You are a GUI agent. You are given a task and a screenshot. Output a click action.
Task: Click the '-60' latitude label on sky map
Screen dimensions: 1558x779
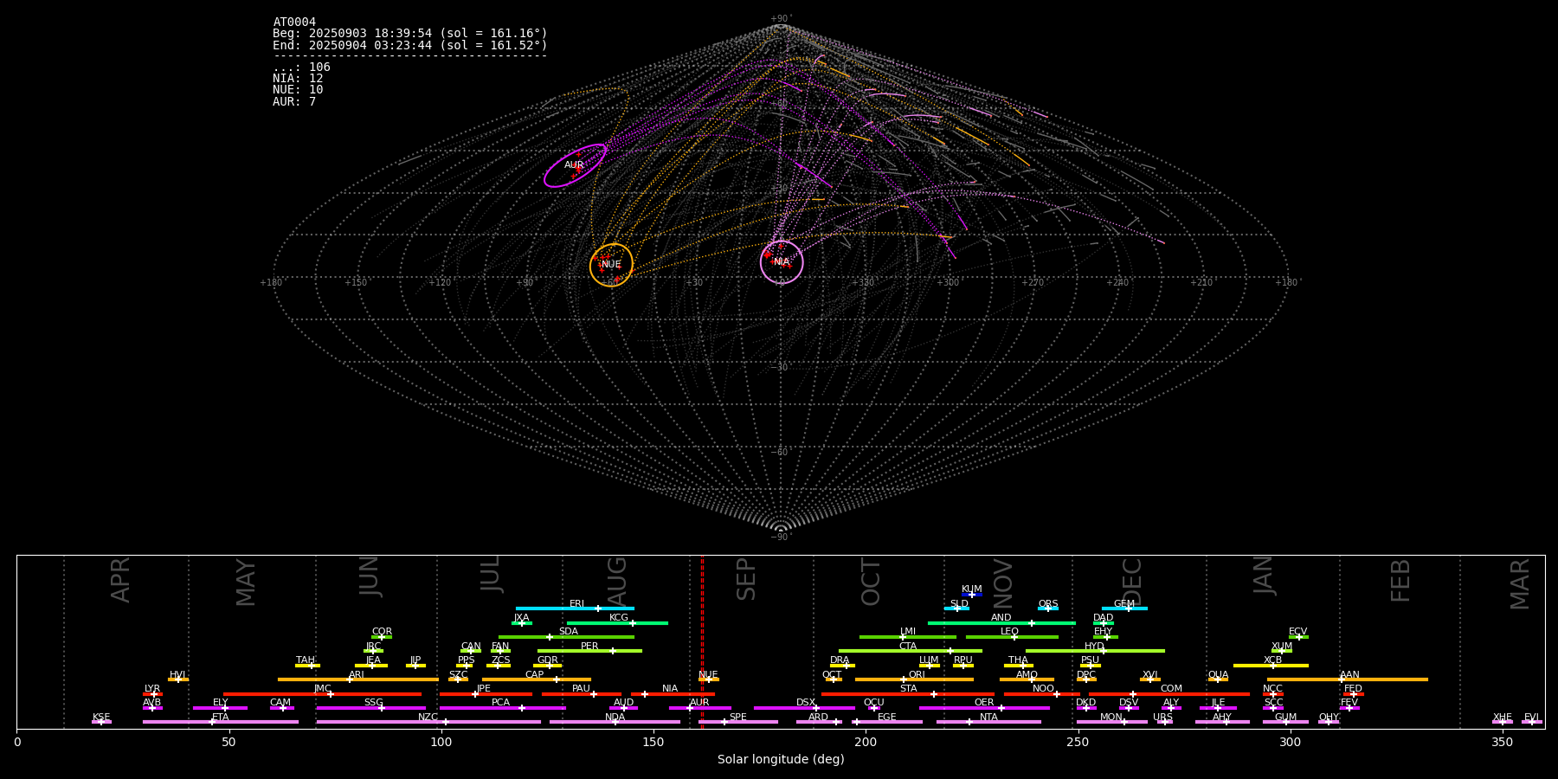(780, 452)
